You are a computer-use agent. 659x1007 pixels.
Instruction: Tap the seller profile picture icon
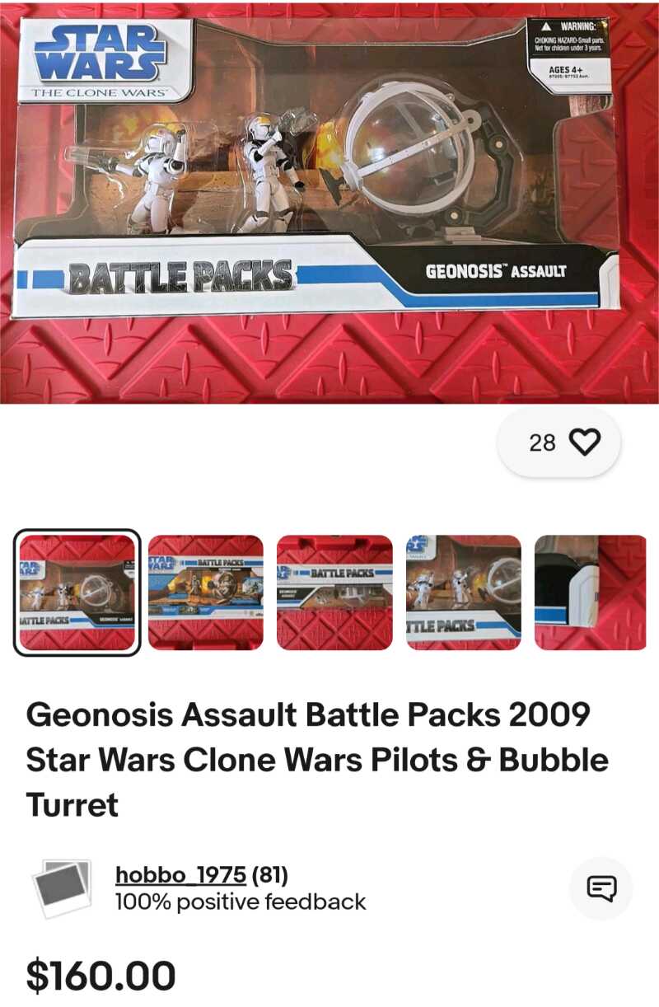click(62, 888)
